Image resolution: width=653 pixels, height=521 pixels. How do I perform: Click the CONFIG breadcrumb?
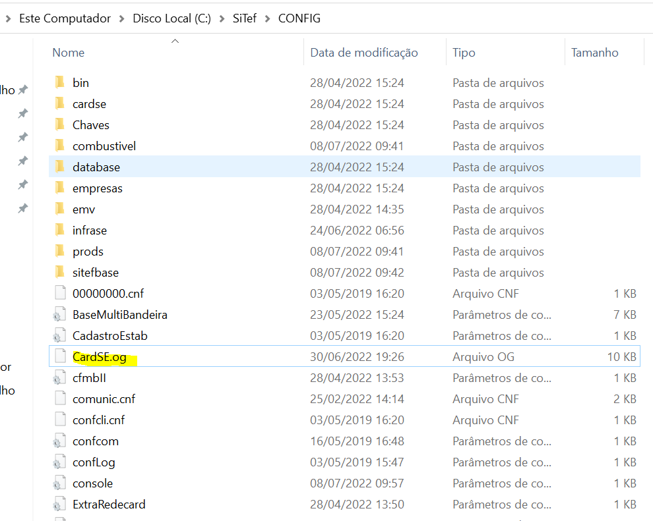click(x=299, y=18)
